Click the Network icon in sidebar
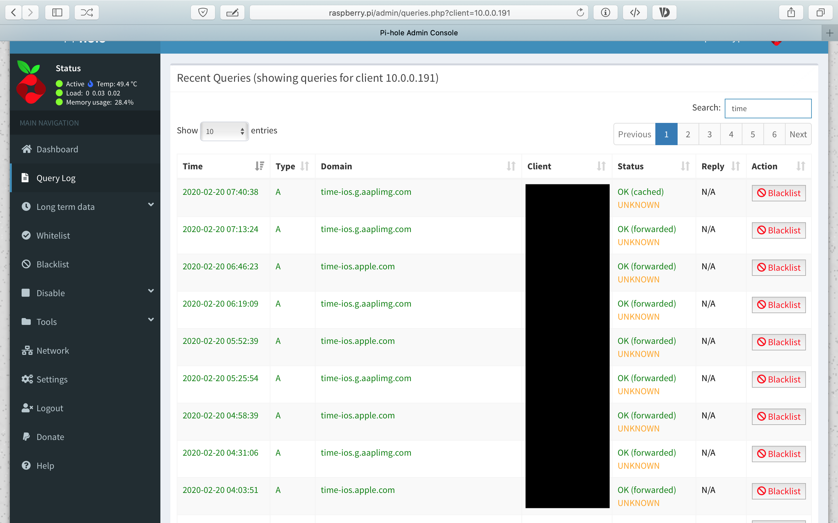 [x=27, y=350]
